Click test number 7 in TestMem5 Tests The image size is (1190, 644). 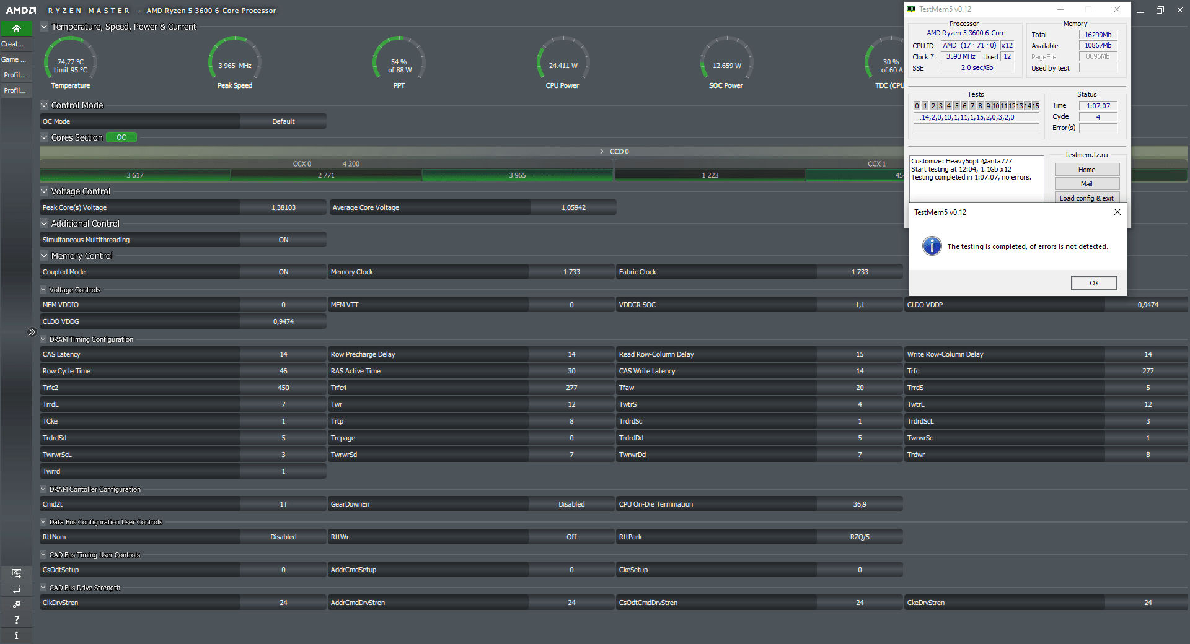pyautogui.click(x=972, y=106)
